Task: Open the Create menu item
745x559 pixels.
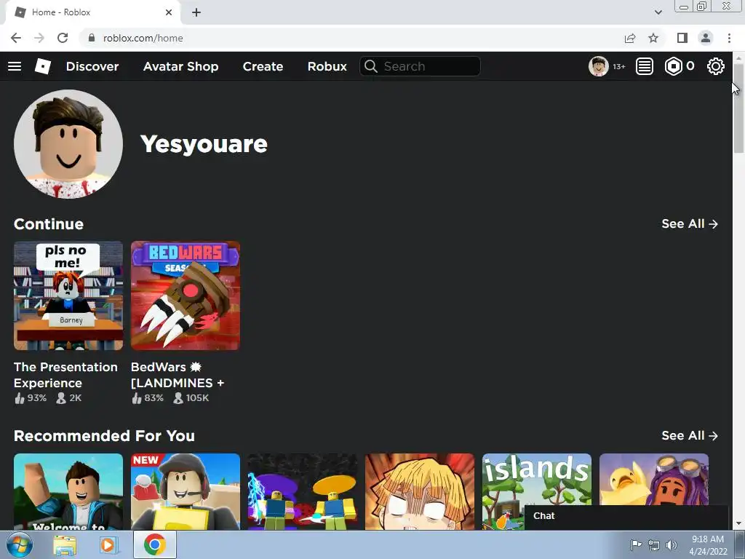Action: coord(263,66)
